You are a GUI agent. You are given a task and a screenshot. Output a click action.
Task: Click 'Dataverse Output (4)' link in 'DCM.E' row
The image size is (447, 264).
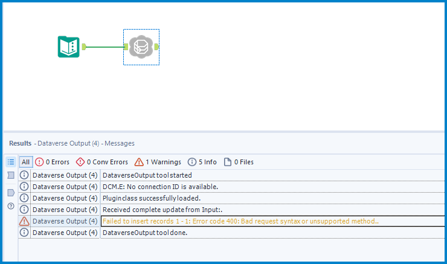tap(65, 187)
